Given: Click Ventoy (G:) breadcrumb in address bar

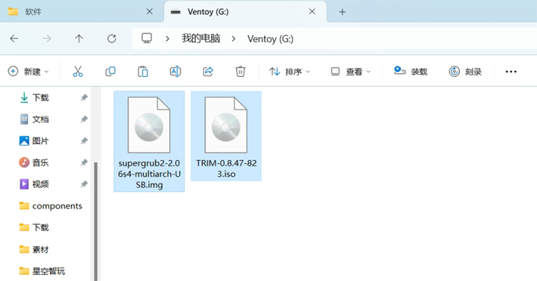Looking at the screenshot, I should [x=270, y=39].
